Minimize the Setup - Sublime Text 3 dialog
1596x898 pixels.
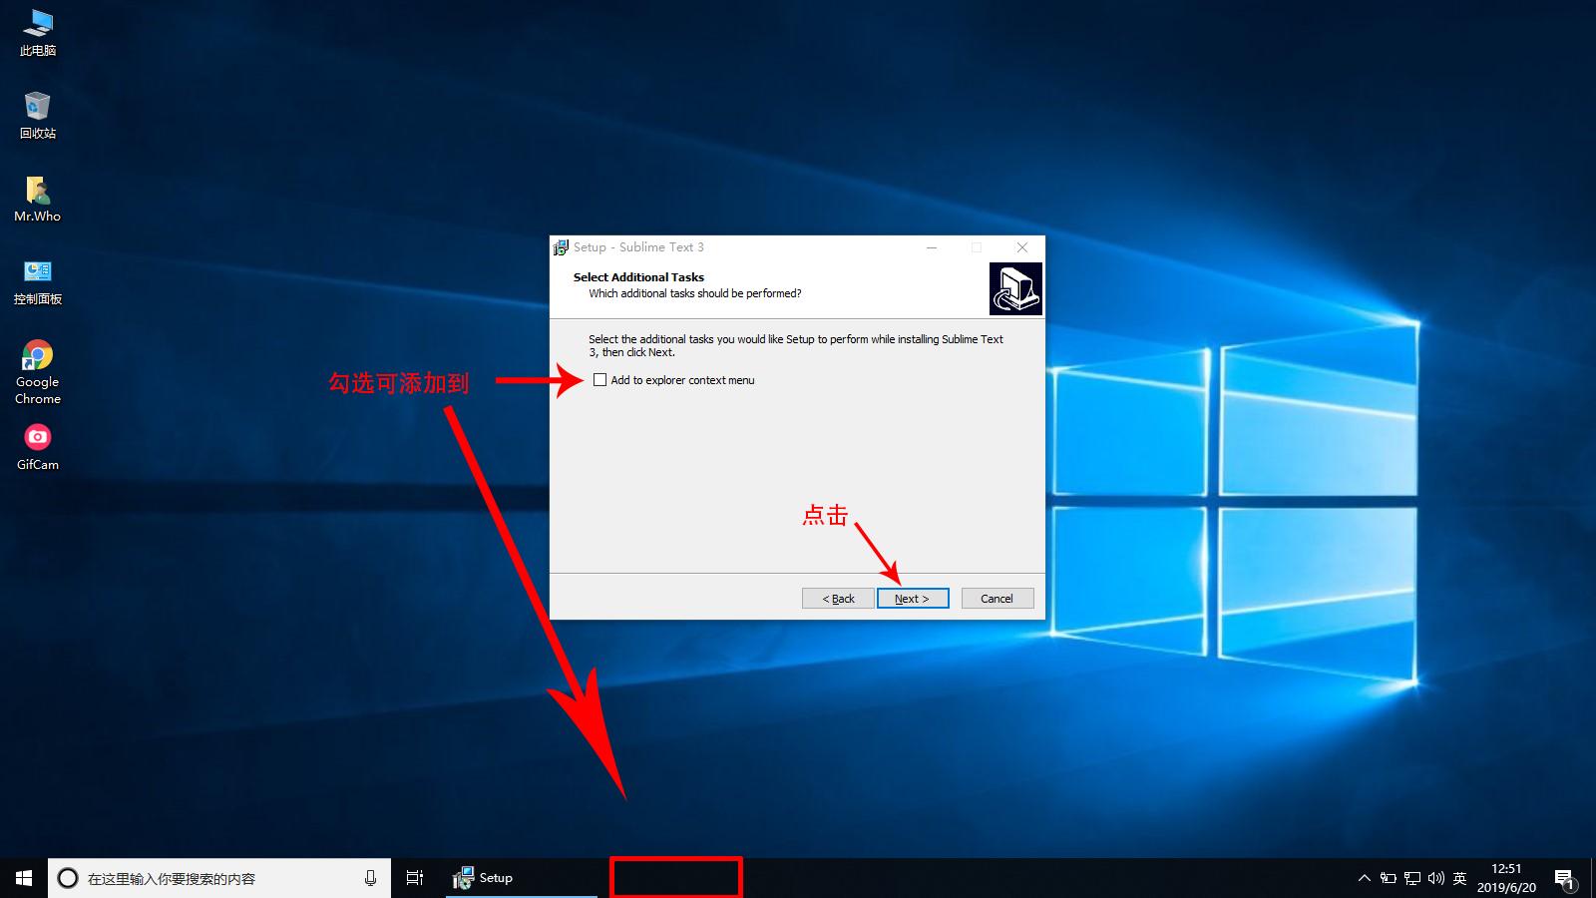tap(932, 247)
